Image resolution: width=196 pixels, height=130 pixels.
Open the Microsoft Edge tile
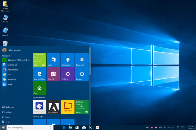(39, 74)
